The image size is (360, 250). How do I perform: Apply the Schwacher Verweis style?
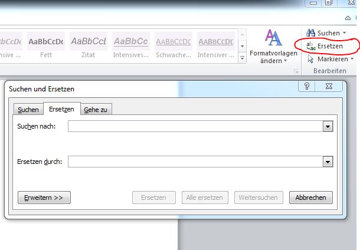(x=174, y=46)
